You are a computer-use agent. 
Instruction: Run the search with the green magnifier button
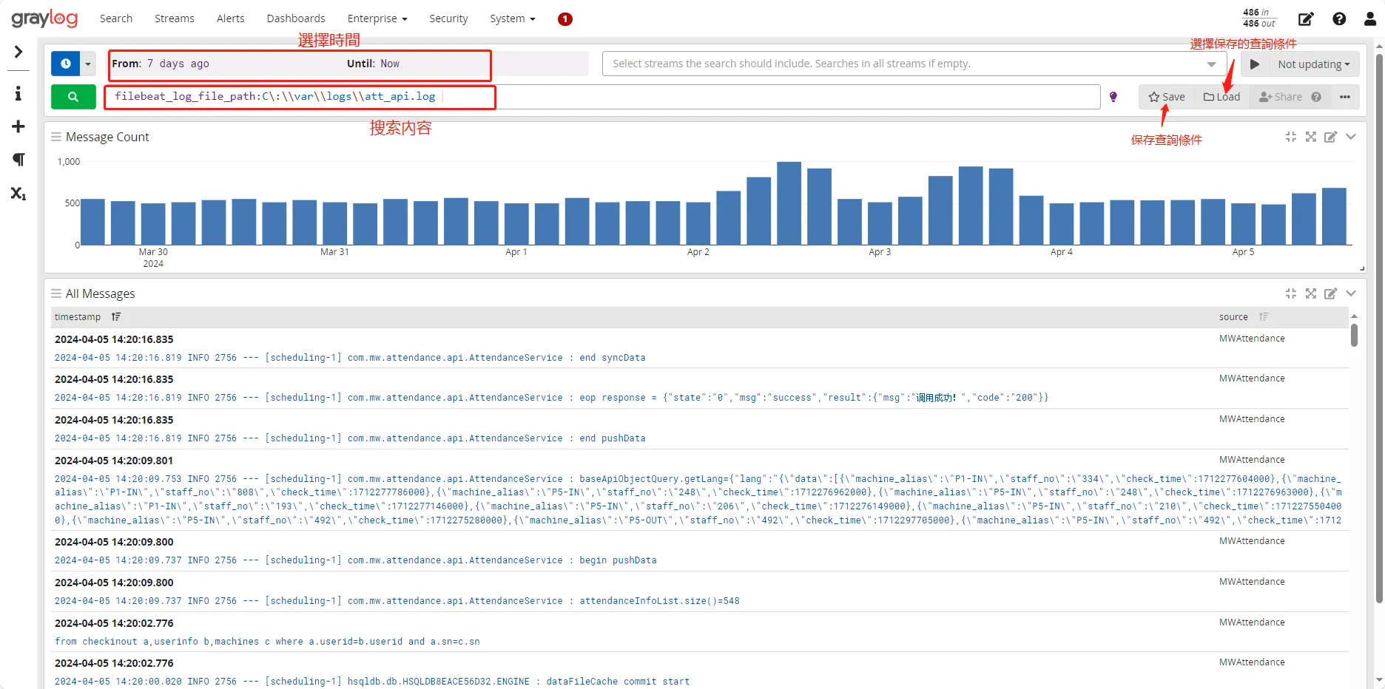pos(73,97)
